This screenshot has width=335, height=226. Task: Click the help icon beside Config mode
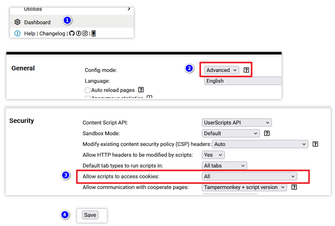click(246, 70)
